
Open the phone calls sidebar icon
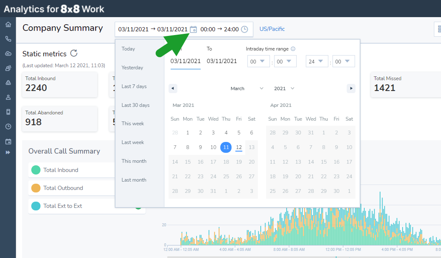pyautogui.click(x=8, y=39)
